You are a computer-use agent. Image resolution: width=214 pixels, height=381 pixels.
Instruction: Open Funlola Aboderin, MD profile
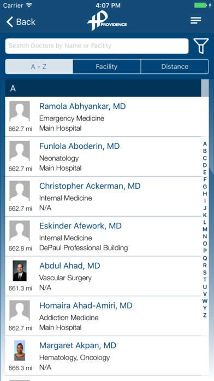click(107, 157)
